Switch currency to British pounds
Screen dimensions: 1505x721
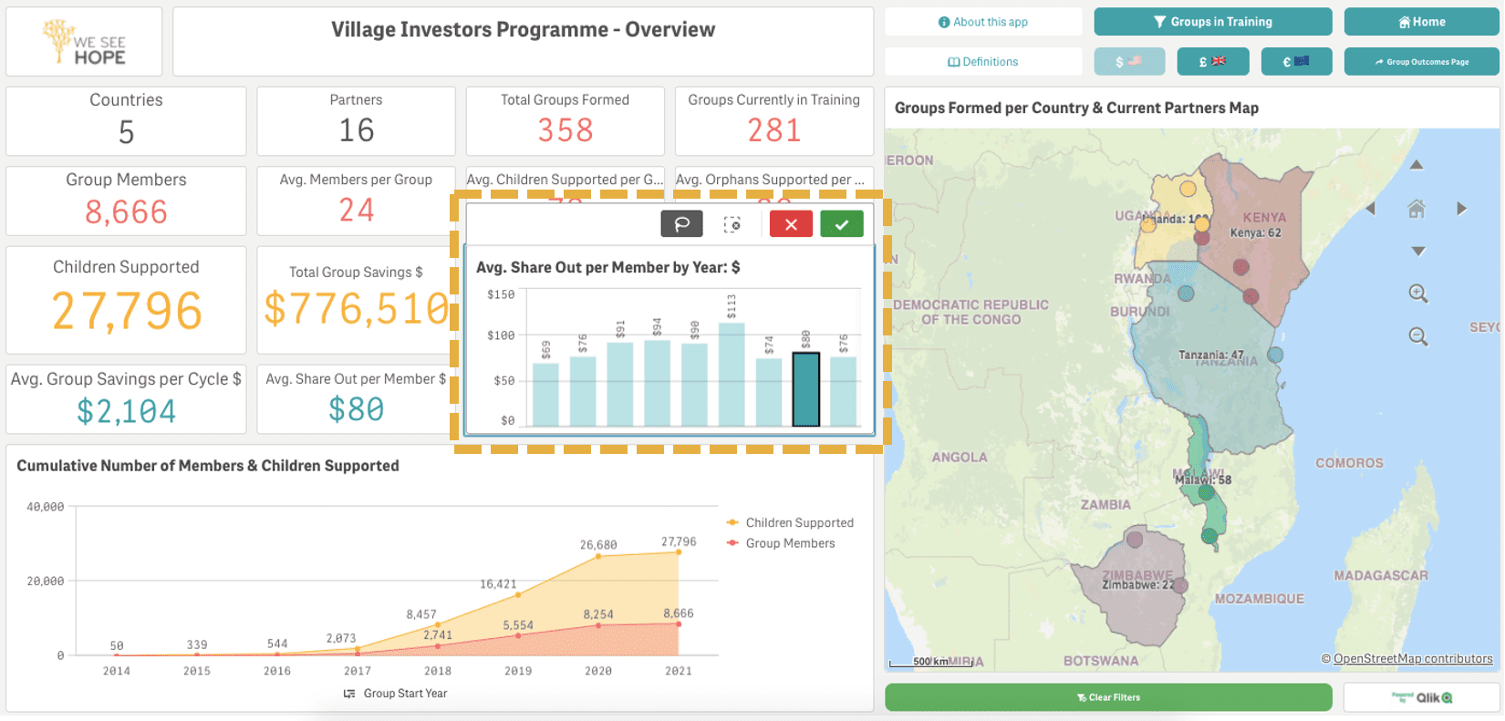pyautogui.click(x=1212, y=62)
